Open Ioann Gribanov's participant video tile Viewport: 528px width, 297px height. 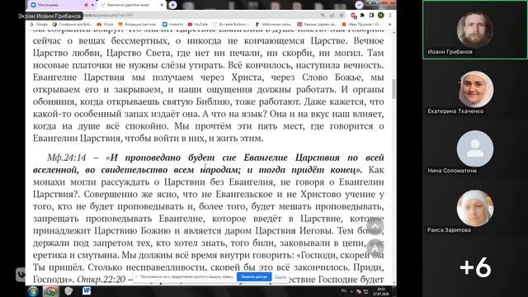(475, 30)
